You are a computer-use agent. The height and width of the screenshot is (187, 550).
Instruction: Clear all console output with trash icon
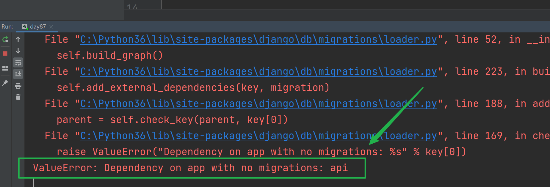[x=18, y=97]
